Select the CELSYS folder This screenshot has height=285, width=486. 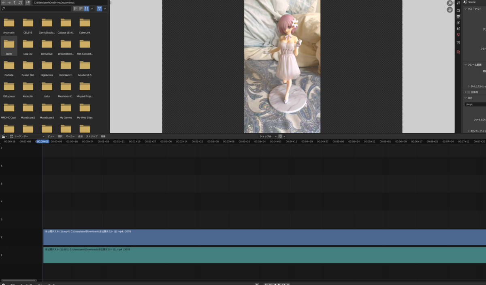[x=28, y=26]
